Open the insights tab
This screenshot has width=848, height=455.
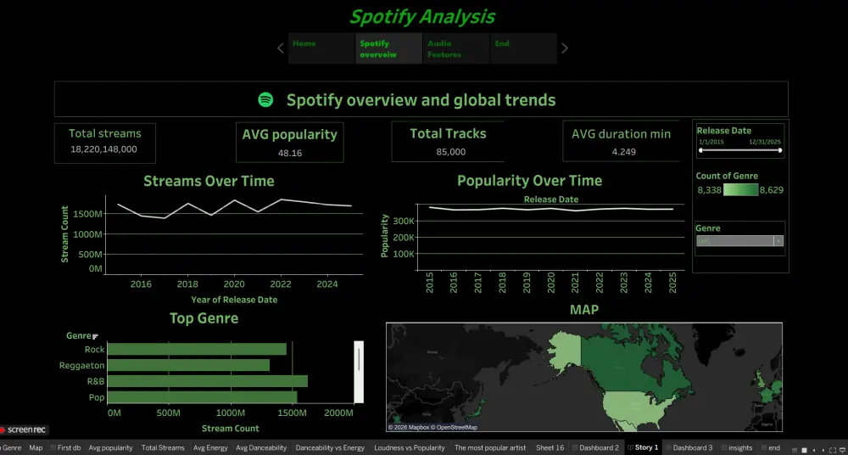click(737, 448)
